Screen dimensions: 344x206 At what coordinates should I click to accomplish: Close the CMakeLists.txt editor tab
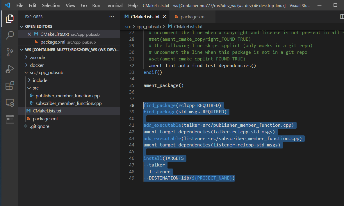tap(164, 17)
